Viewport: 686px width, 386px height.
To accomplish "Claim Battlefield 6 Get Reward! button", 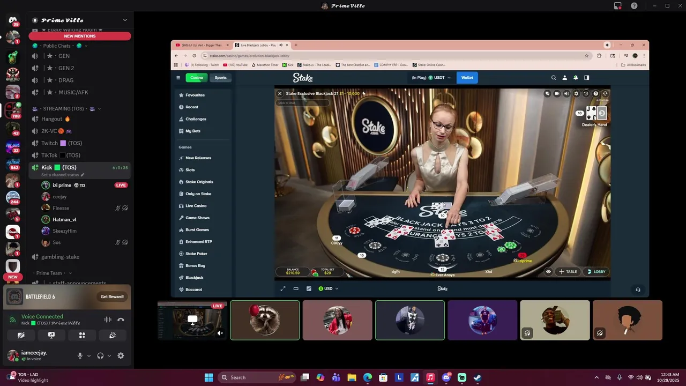I will coord(112,296).
